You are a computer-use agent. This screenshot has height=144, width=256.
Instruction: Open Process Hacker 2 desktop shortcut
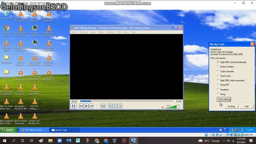[35, 31]
